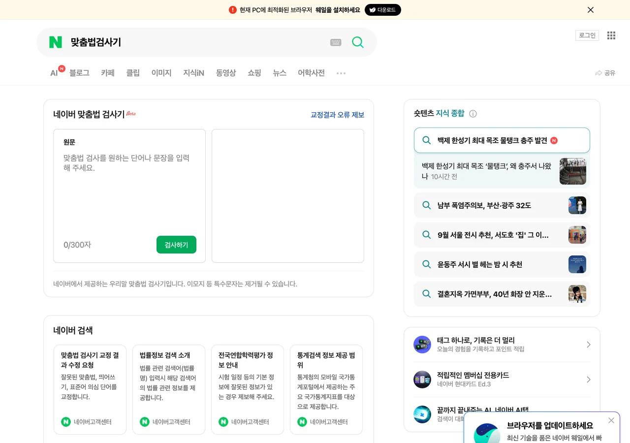
Task: Click the green magnifier search icon
Action: pos(358,42)
